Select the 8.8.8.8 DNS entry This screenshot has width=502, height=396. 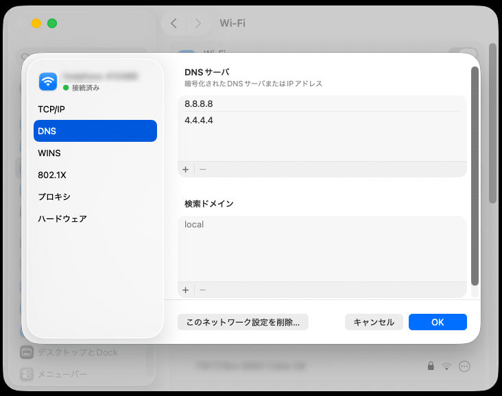[x=322, y=103]
